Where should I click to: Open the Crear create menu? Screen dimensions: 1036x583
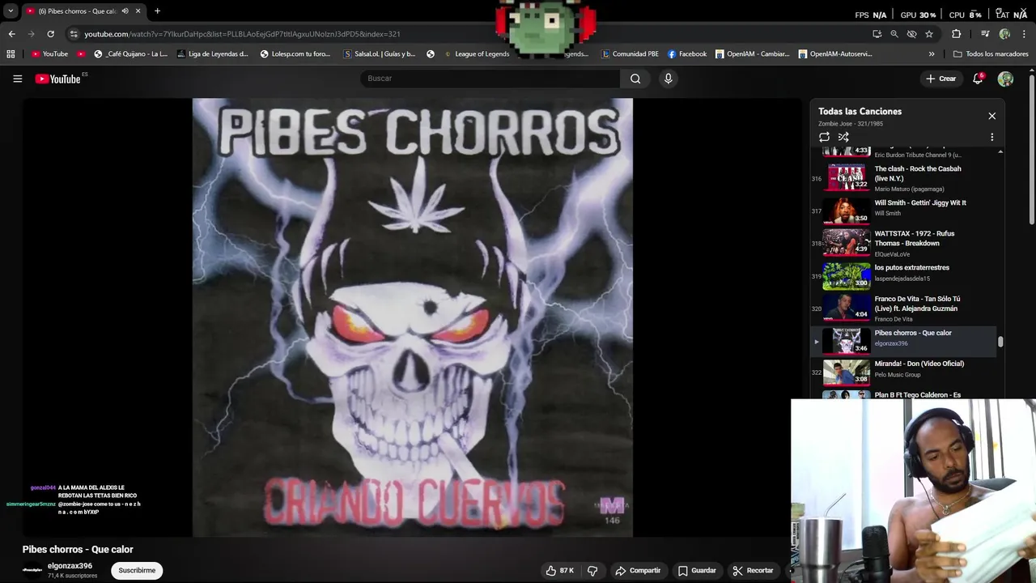[941, 79]
